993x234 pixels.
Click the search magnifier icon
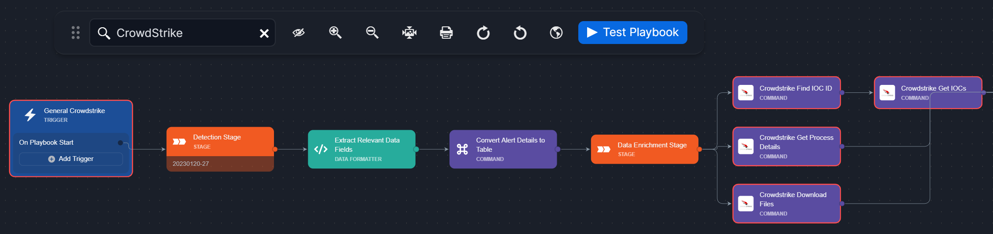point(104,33)
